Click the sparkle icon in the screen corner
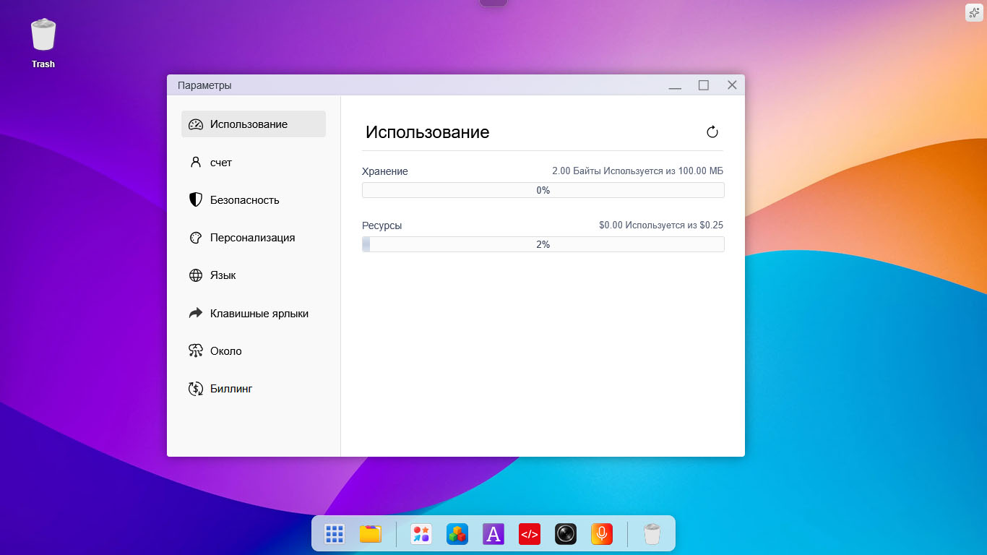 tap(974, 12)
